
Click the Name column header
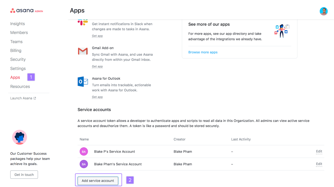click(84, 139)
